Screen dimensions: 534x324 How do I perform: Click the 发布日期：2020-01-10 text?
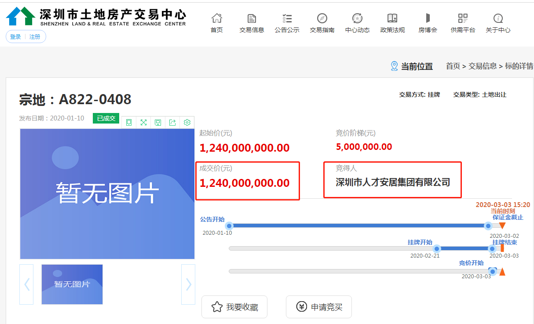coord(51,118)
